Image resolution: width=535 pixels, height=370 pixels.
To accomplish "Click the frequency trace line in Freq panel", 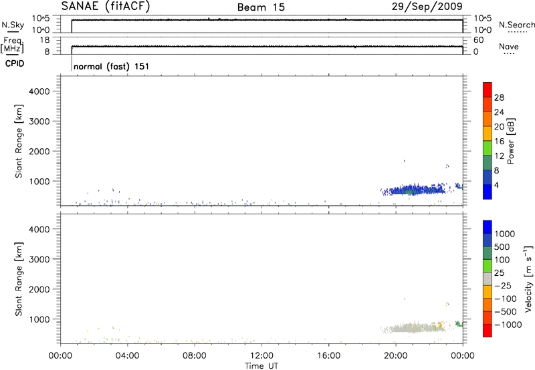I will tap(267, 46).
